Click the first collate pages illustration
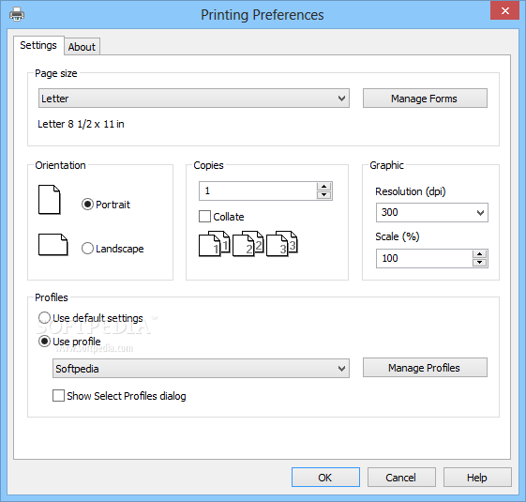Screen dimensions: 526x502 pyautogui.click(x=215, y=243)
